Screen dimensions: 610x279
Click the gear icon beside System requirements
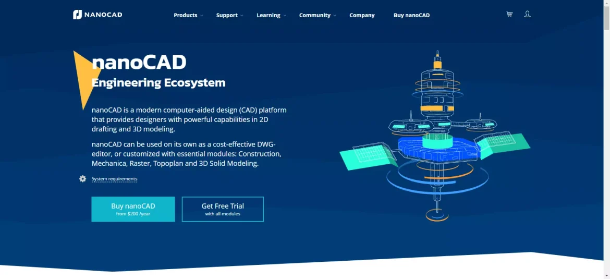pyautogui.click(x=82, y=178)
